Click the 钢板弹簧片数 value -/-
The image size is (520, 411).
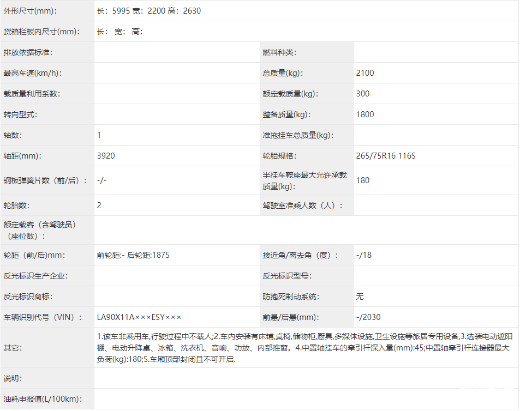101,180
